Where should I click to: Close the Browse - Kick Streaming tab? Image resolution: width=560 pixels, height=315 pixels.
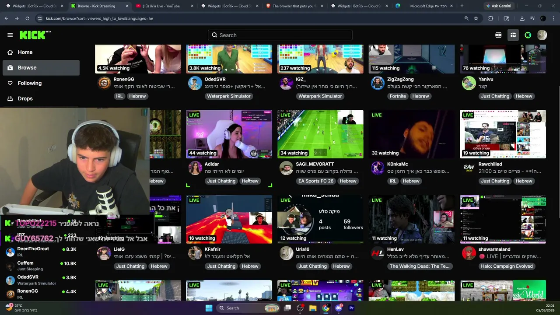tap(127, 6)
